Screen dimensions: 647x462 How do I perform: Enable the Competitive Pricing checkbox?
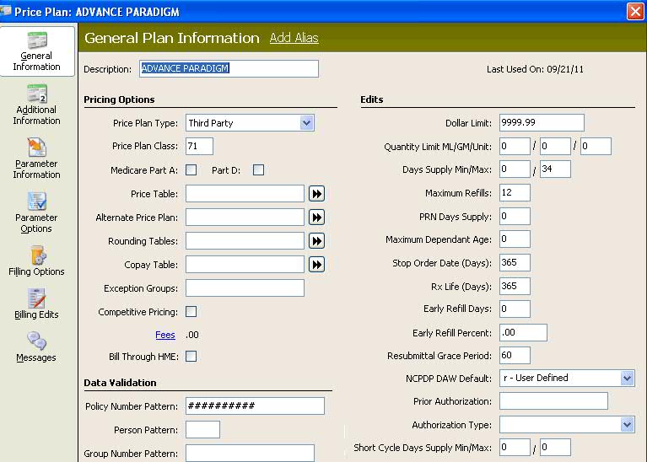click(191, 311)
